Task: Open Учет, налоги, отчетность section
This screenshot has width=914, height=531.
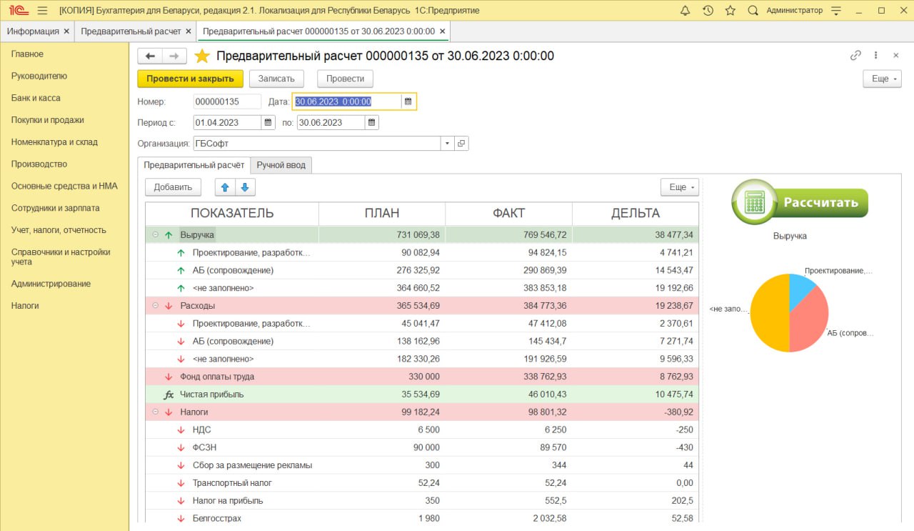Action: [x=59, y=230]
